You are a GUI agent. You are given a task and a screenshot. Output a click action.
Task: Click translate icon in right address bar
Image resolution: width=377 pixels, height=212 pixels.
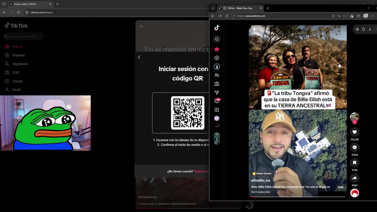coord(339,16)
